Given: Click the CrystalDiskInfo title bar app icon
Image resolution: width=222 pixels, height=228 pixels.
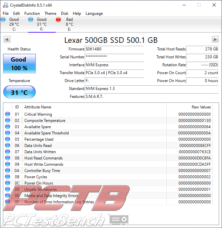Looking at the screenshot, I should click(x=6, y=5).
